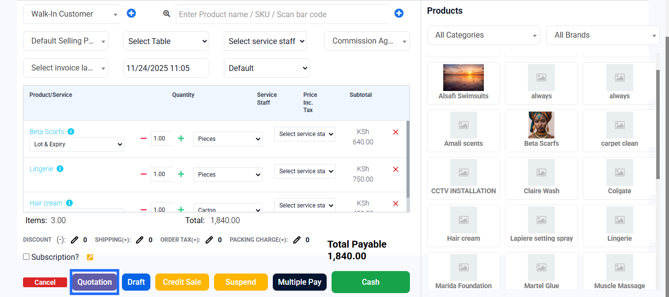Save the sale as Draft

136,282
